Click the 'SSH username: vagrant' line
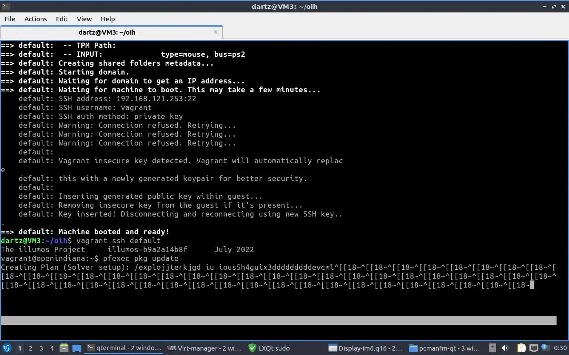This screenshot has height=355, width=569. tap(85, 107)
